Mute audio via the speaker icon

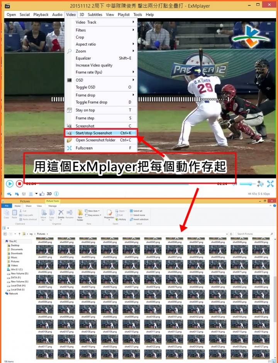click(x=234, y=184)
